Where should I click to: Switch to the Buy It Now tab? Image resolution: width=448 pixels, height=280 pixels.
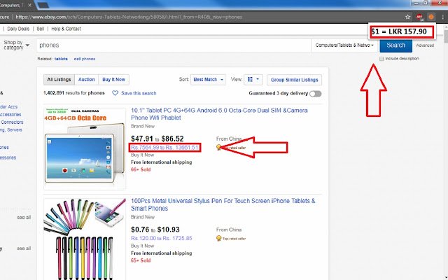[113, 80]
